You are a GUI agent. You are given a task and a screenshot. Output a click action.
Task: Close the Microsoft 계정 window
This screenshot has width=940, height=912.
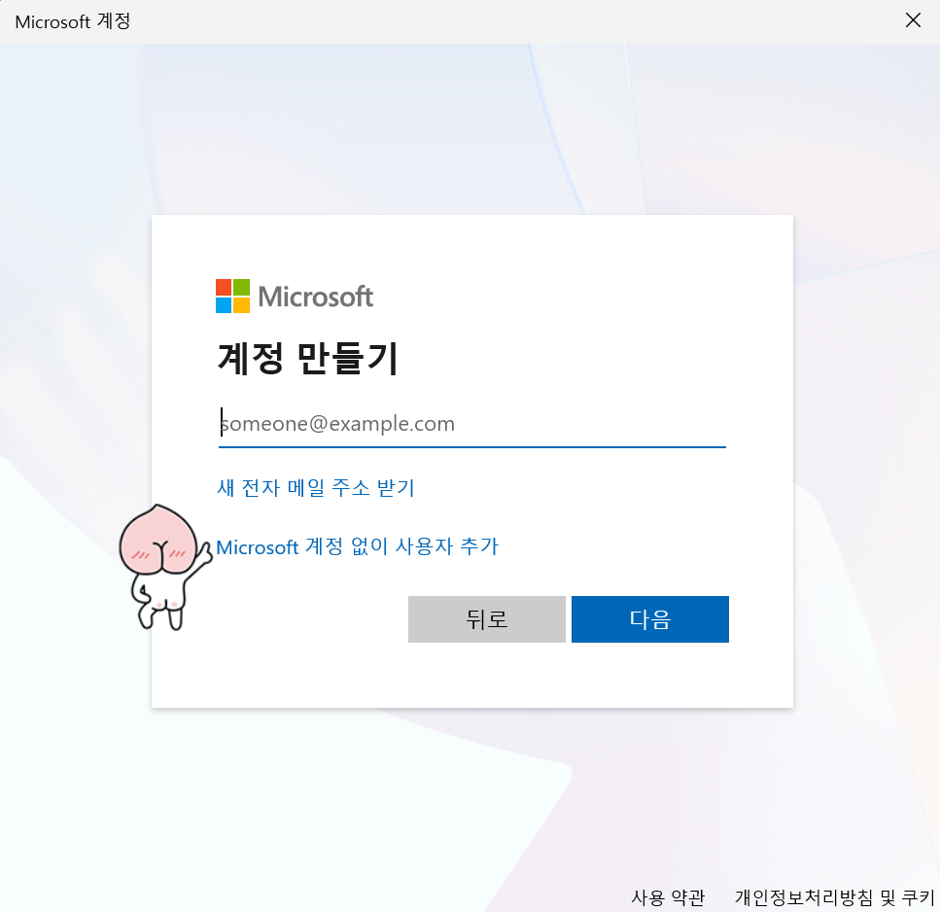pyautogui.click(x=913, y=20)
